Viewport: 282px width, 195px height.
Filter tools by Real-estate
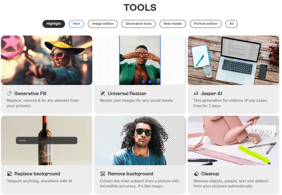pos(173,24)
